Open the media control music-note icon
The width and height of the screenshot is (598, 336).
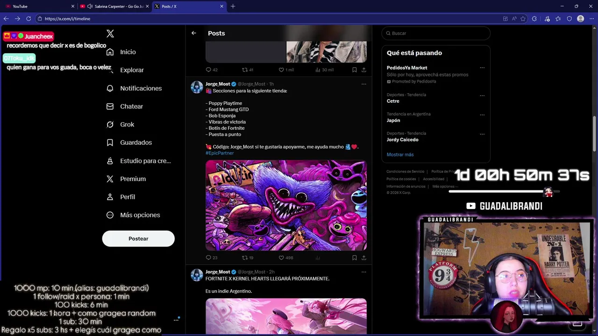(547, 19)
